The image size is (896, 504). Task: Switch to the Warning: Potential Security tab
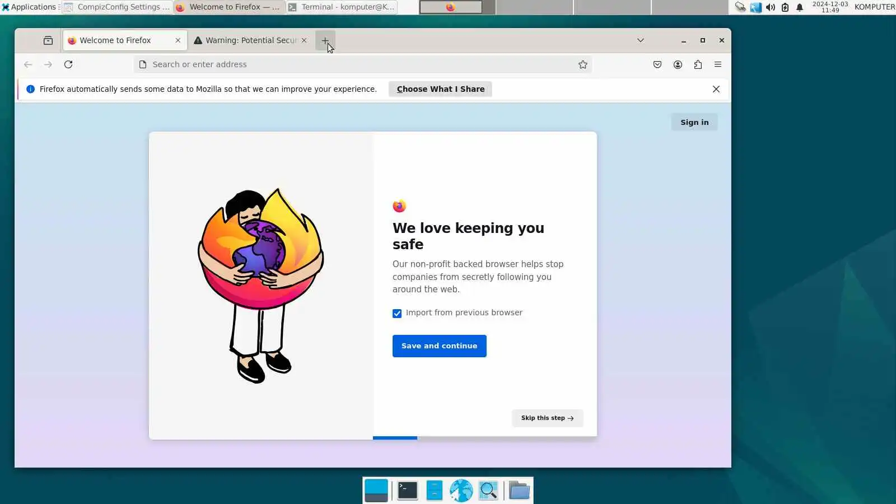(251, 40)
